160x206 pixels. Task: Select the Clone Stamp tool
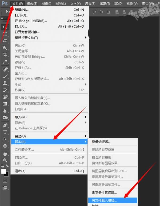tap(5, 83)
